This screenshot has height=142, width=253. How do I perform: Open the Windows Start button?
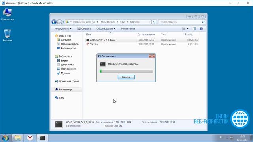5,138
